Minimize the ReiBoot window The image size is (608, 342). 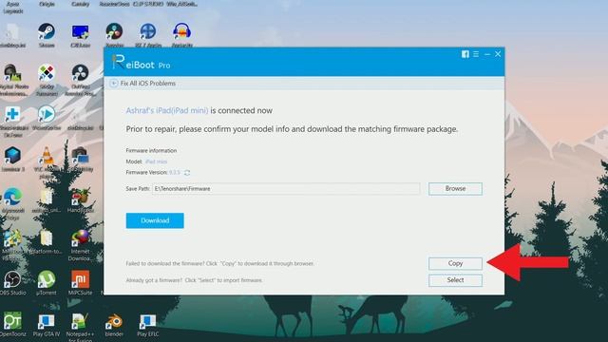[x=487, y=54]
